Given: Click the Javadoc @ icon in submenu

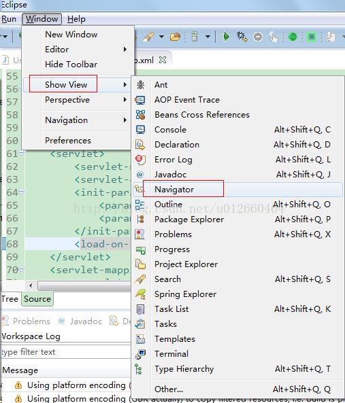Looking at the screenshot, I should point(140,175).
